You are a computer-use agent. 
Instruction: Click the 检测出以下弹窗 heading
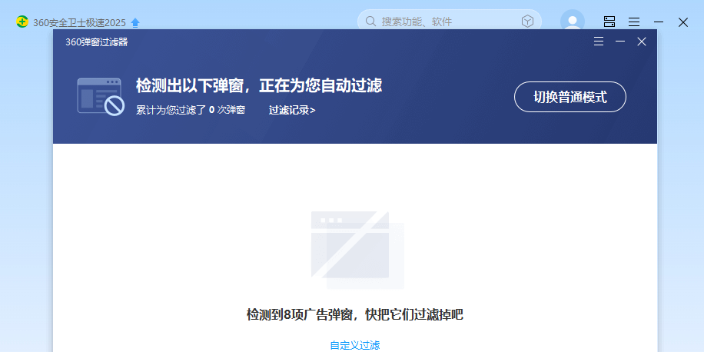pos(259,85)
